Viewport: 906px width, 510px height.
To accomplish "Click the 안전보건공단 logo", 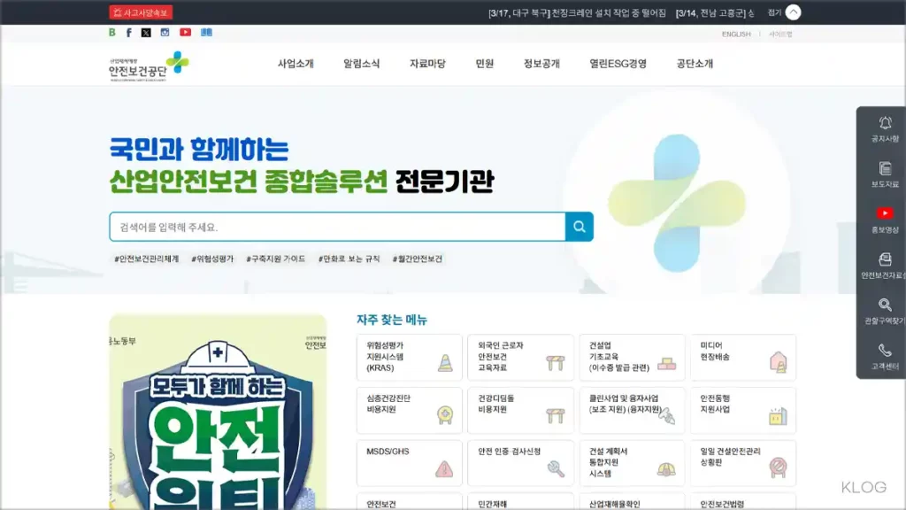I will pos(149,66).
